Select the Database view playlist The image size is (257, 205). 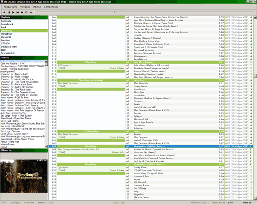tap(24, 46)
